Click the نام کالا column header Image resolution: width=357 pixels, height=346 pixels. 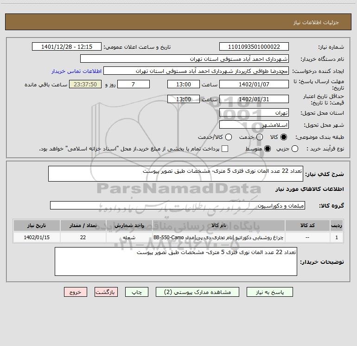(218, 225)
